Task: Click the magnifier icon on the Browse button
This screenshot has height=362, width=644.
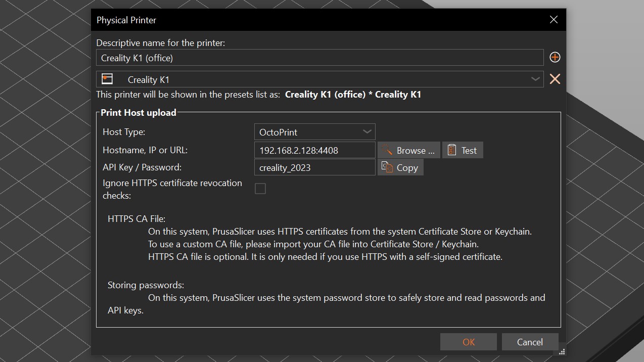Action: [387, 150]
